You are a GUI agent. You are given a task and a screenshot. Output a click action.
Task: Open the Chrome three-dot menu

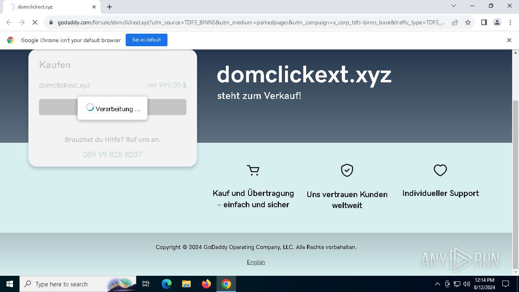[x=510, y=23]
